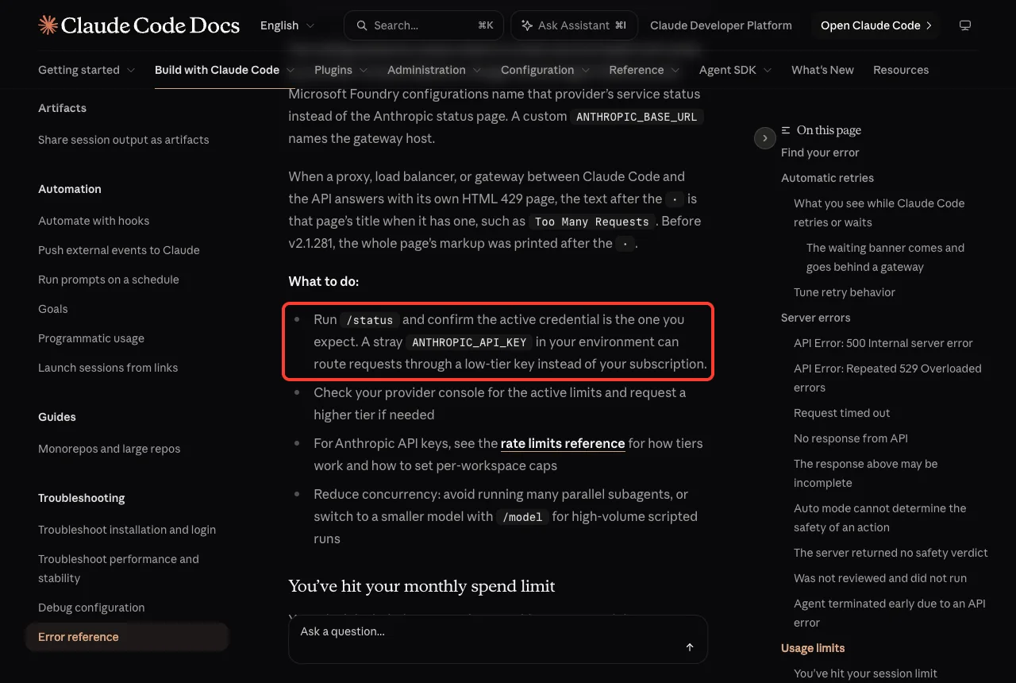This screenshot has width=1016, height=683.
Task: Click into the Ask a question input
Action: tap(498, 639)
